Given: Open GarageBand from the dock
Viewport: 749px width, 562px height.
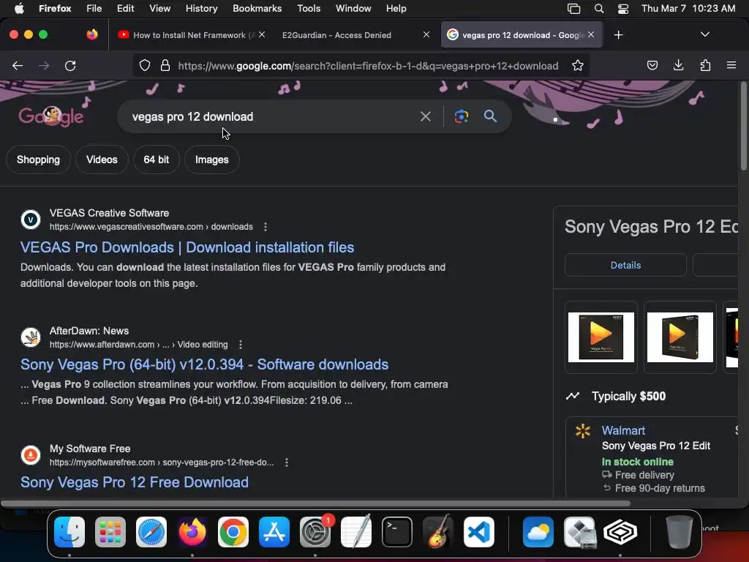Looking at the screenshot, I should tap(438, 532).
